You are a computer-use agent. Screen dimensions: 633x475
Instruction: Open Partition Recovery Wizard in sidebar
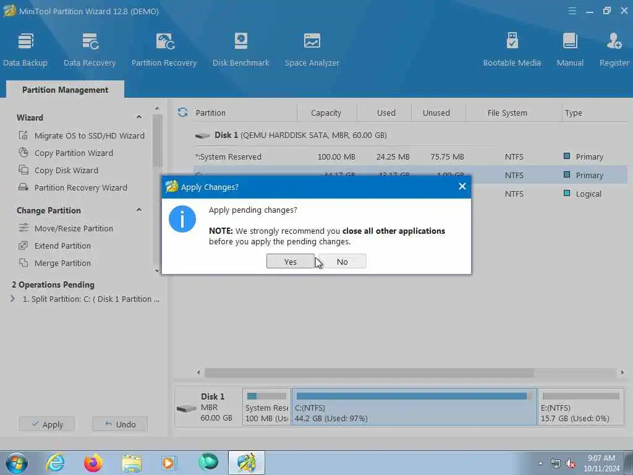point(73,188)
